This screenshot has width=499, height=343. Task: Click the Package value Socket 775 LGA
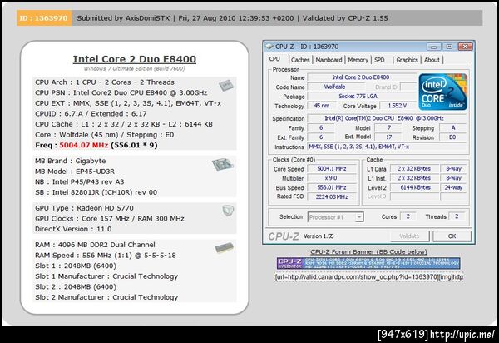point(361,97)
